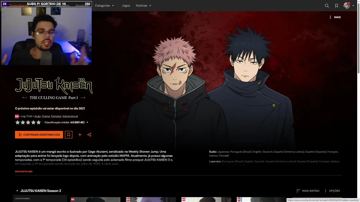360x202 pixels.
Task: Toggle the orange-outlined watchlist bookmark button
Action: pos(68,135)
